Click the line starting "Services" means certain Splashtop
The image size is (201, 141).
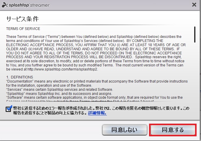tap(60, 90)
